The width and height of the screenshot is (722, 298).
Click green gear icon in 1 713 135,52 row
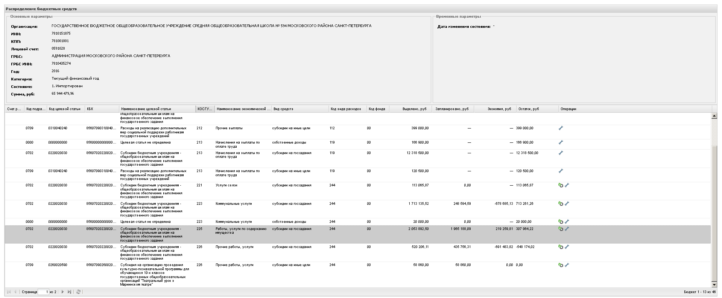click(561, 204)
